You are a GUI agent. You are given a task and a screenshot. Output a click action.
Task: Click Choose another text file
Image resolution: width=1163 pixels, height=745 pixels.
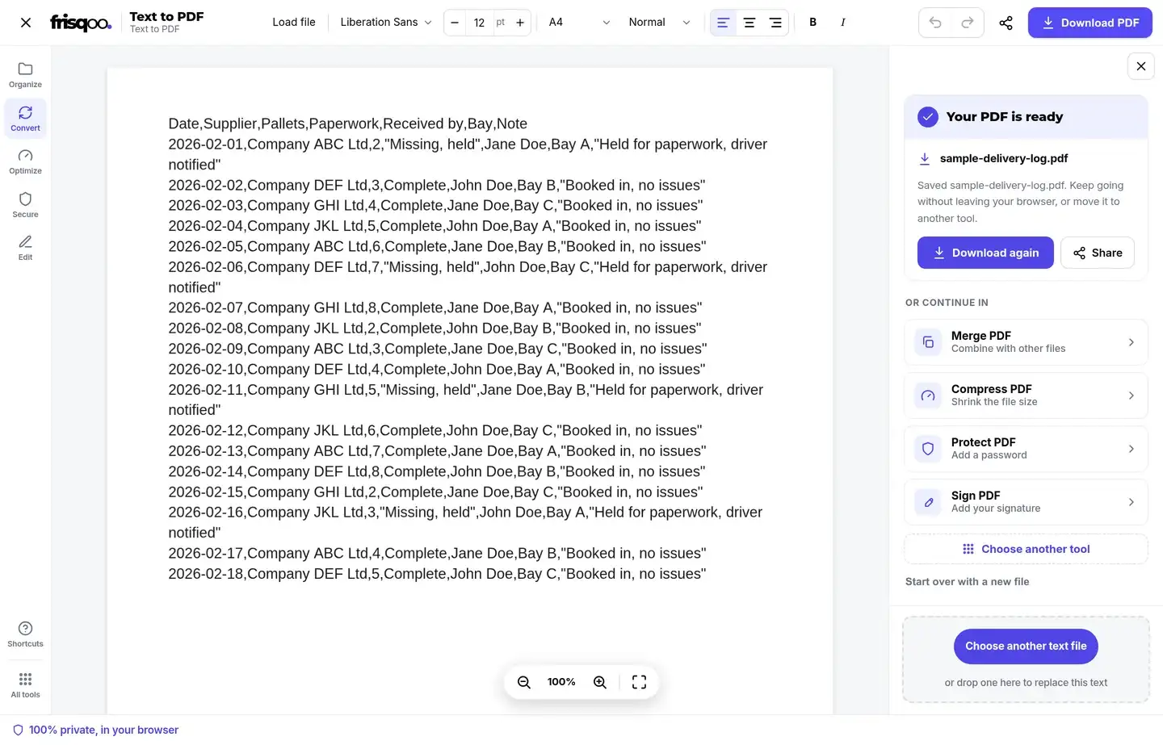click(x=1026, y=646)
